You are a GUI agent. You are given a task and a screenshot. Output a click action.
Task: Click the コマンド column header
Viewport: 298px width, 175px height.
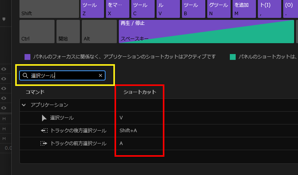click(35, 92)
